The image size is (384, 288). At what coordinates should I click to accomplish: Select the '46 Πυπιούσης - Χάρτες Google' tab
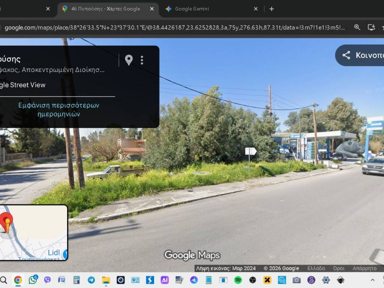pos(105,9)
